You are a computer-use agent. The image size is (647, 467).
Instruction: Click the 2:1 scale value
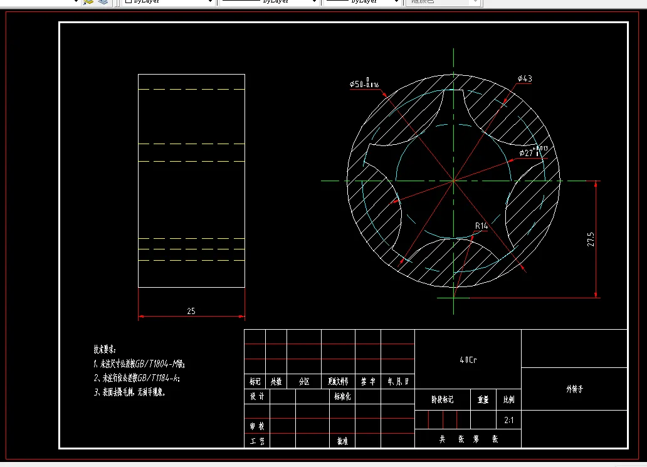tap(509, 421)
